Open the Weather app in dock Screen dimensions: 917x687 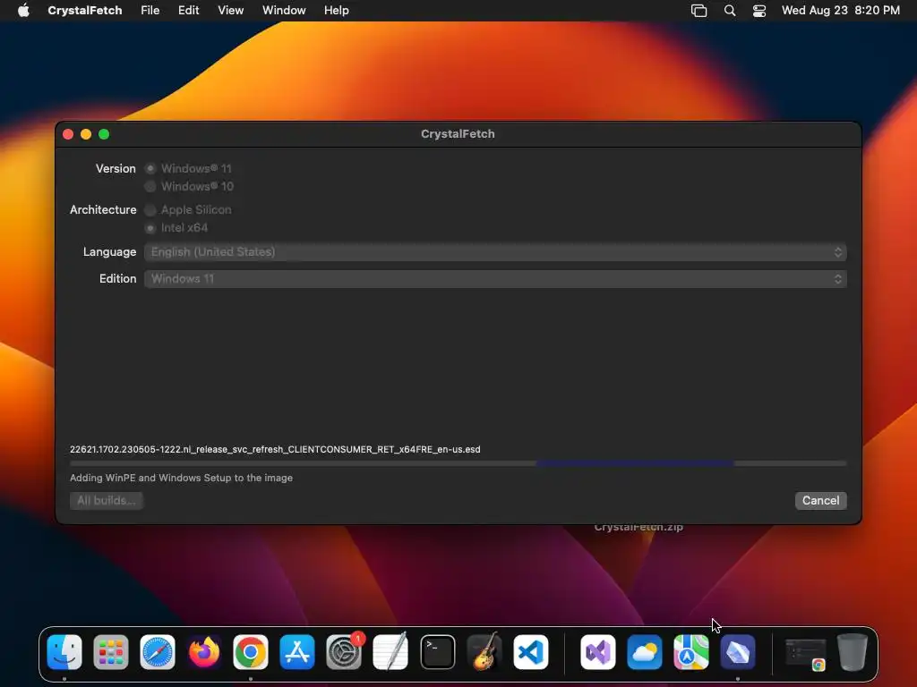point(645,652)
